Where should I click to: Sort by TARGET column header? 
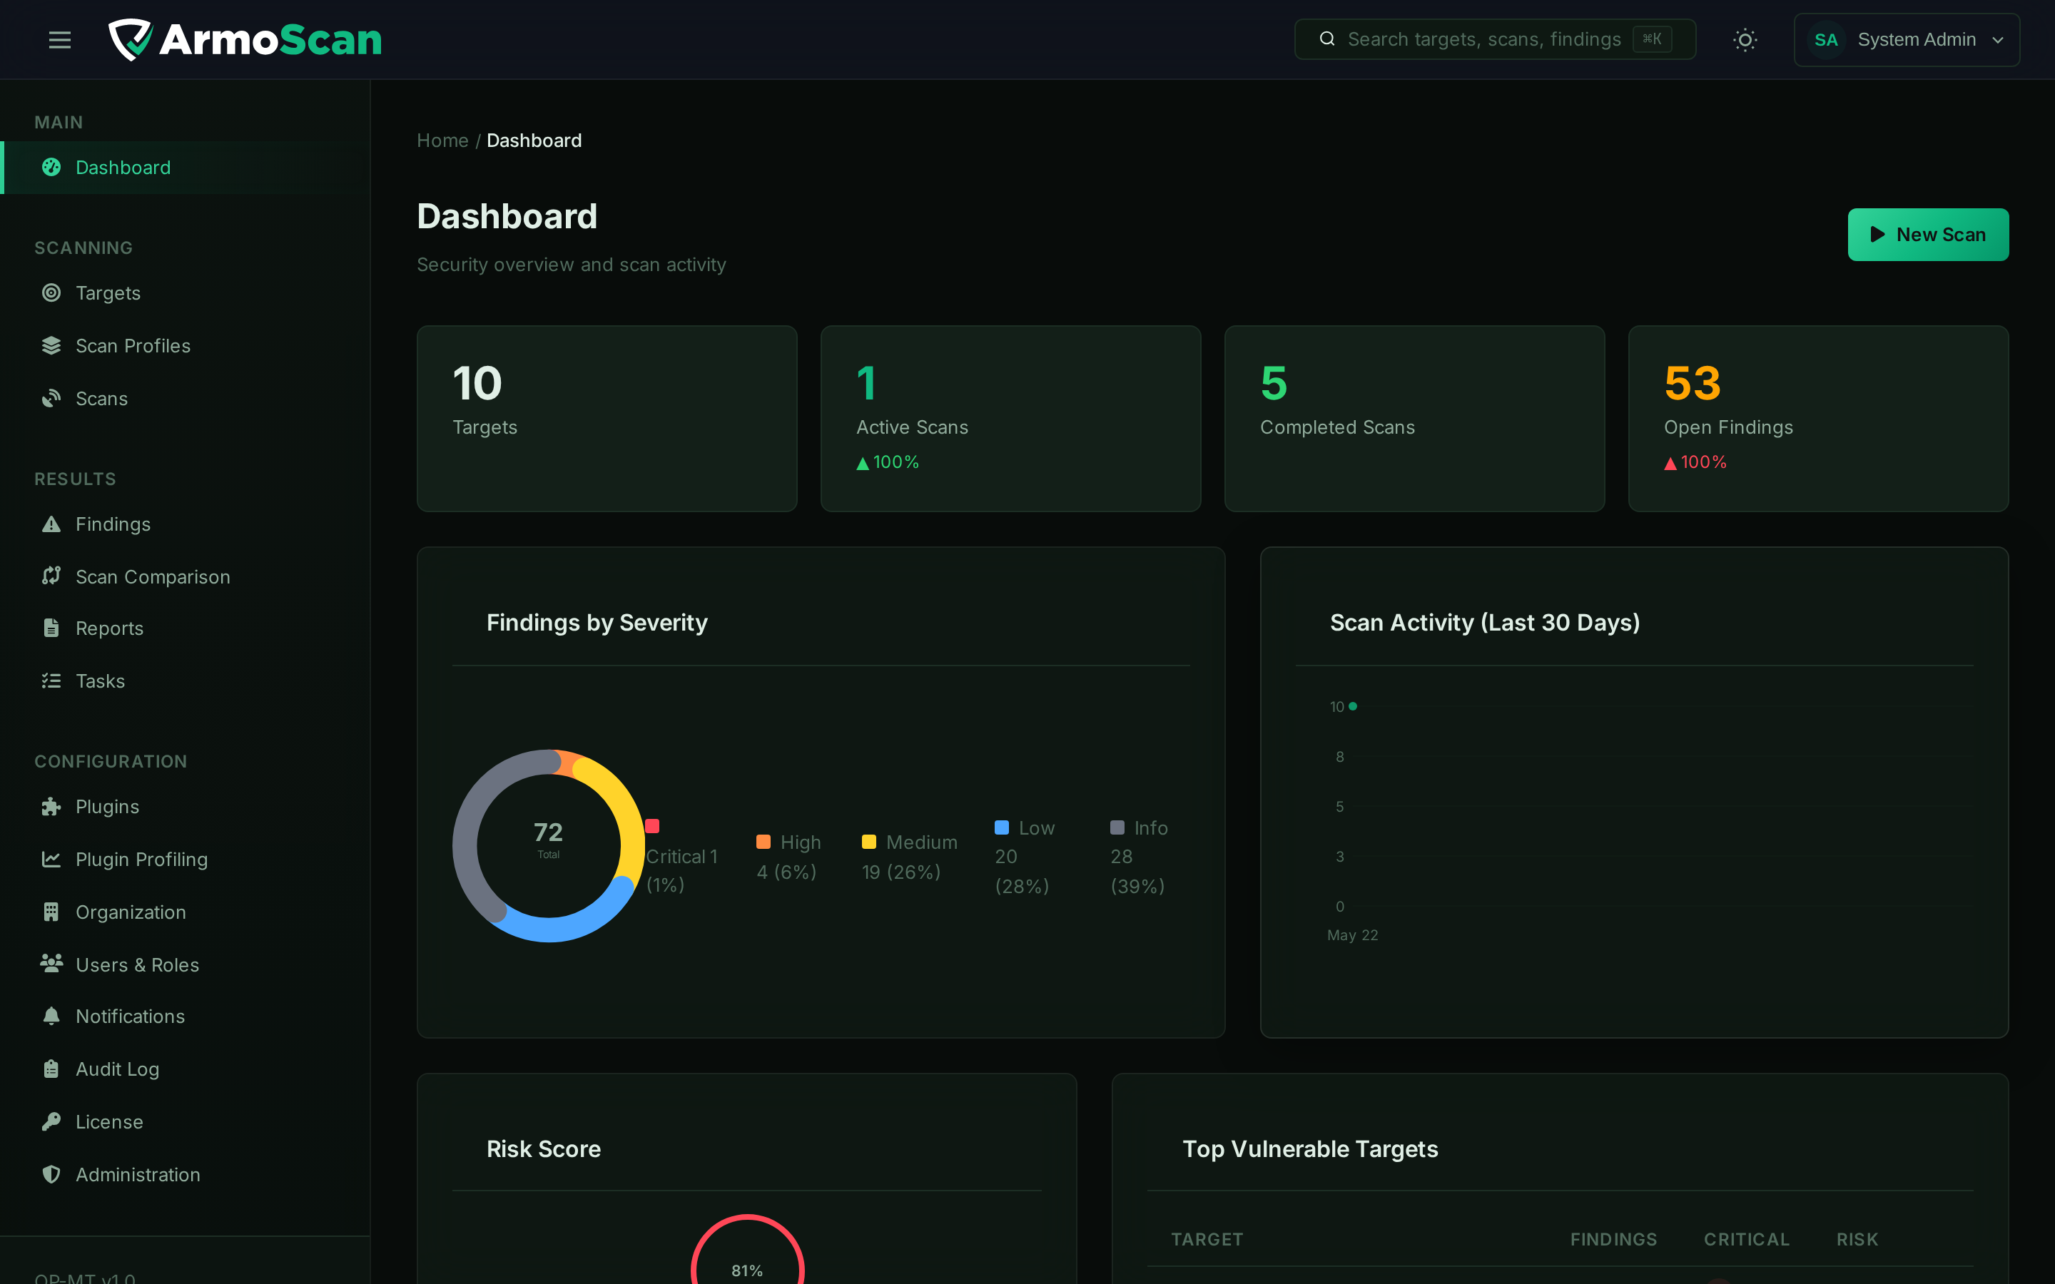(1207, 1239)
